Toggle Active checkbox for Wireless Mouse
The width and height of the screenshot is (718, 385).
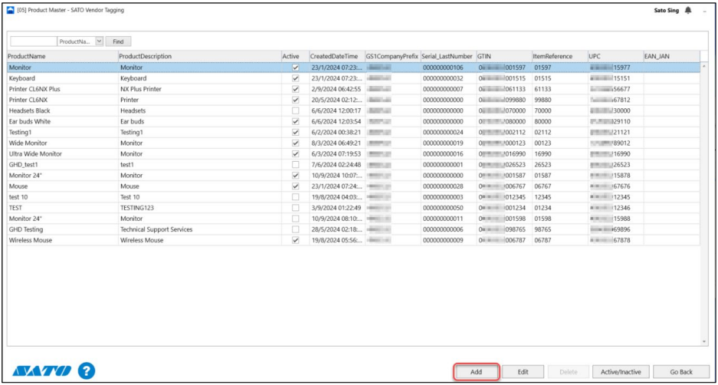[295, 240]
